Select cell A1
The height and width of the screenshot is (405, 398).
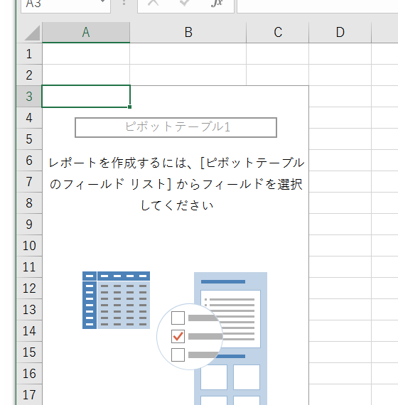point(86,54)
